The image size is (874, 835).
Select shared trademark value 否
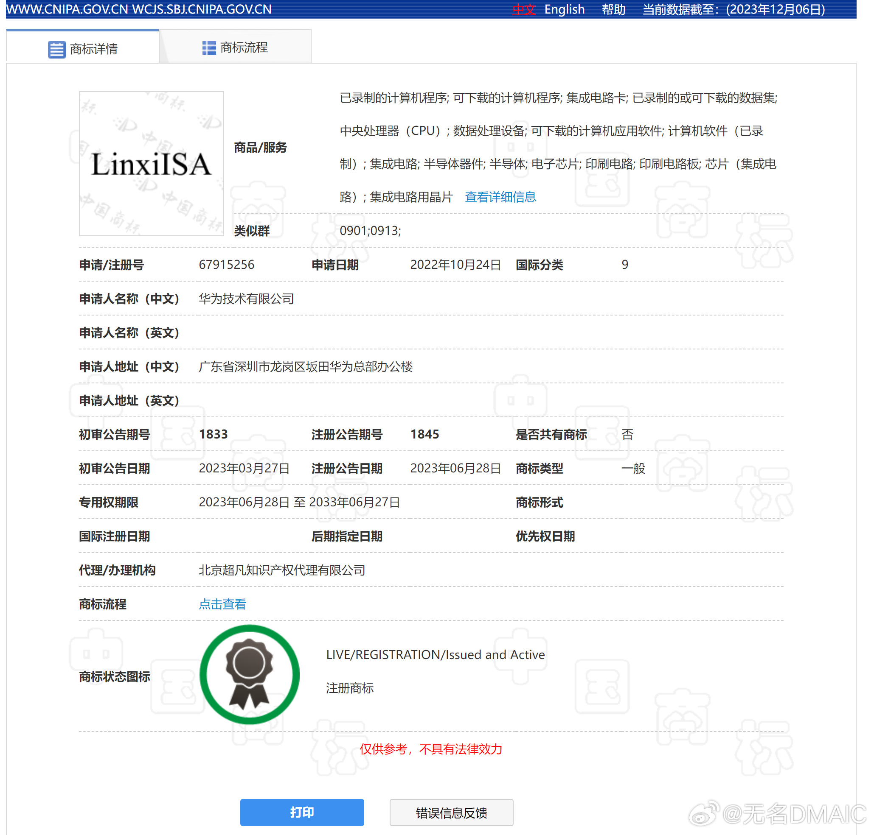pos(627,434)
